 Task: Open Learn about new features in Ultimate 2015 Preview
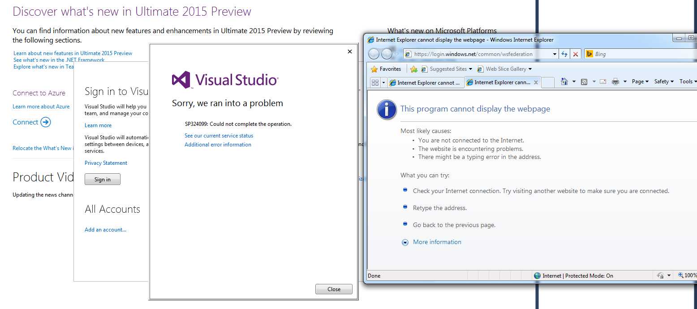[x=73, y=53]
